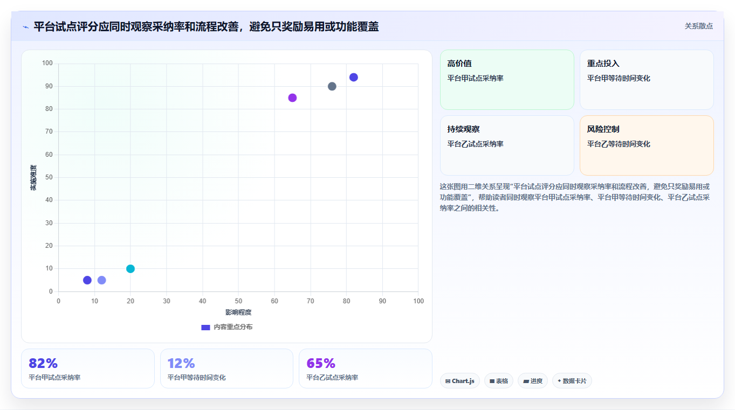Open the 风险控制 quadrant card

[647, 145]
